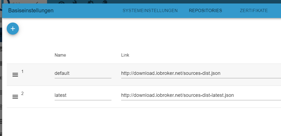This screenshot has width=281, height=136.
Task: Click the Name column header
Action: (x=60, y=55)
